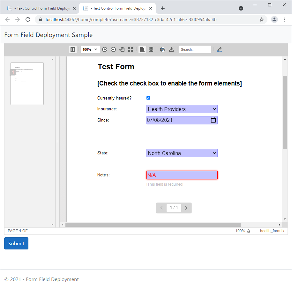Image resolution: width=292 pixels, height=289 pixels.
Task: Click scroll right arrow in document
Action: click(279, 225)
